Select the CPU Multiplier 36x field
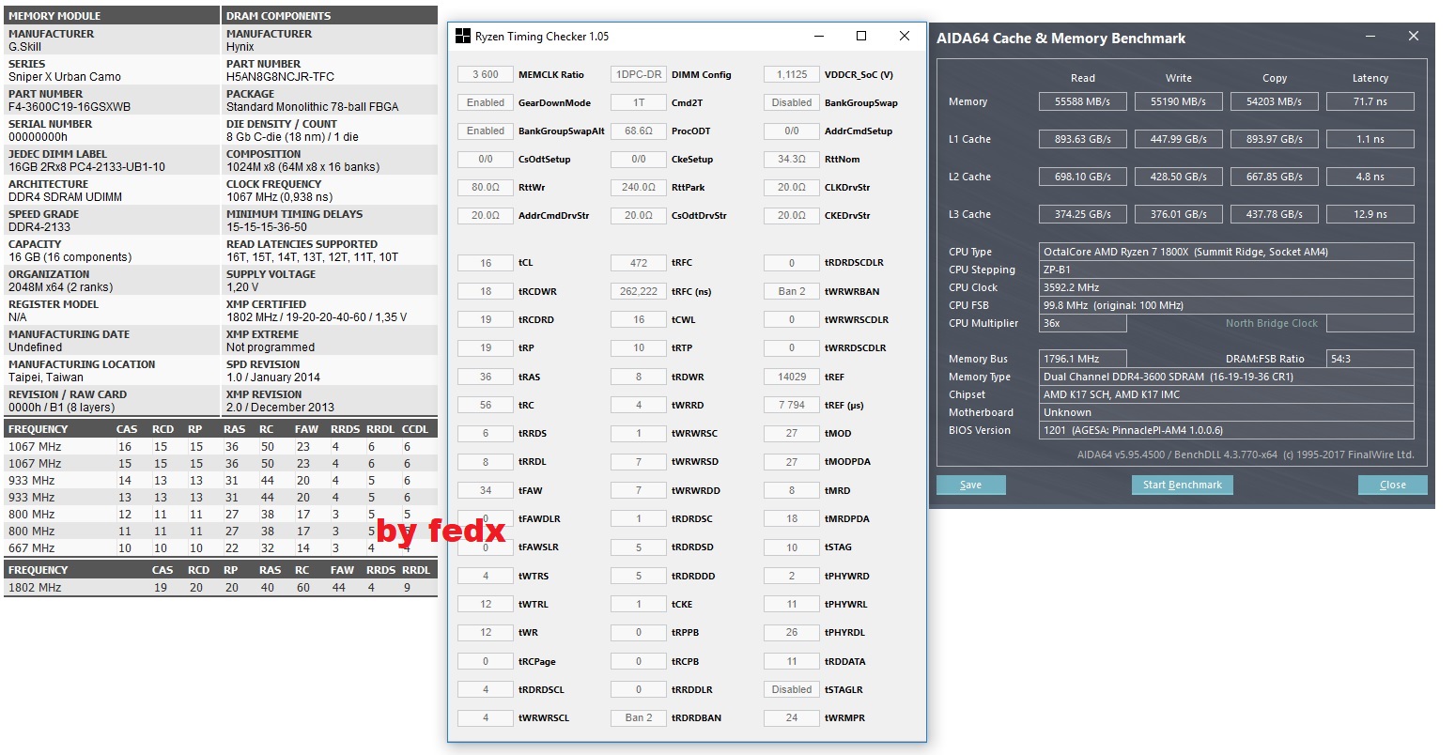This screenshot has height=755, width=1455. (x=1083, y=323)
